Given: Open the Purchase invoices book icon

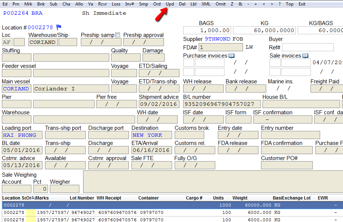Looking at the screenshot, I should point(231,56).
